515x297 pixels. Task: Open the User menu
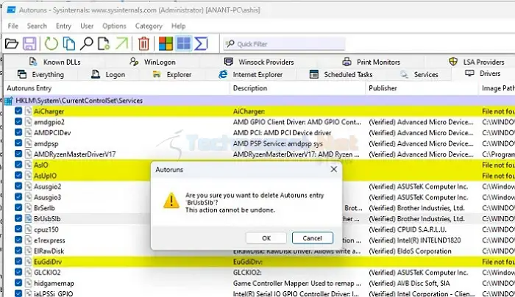point(87,26)
